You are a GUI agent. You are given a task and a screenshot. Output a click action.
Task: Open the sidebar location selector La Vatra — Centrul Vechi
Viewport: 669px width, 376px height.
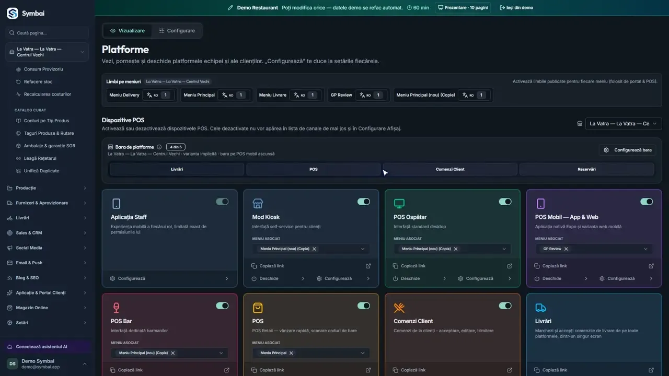47,52
